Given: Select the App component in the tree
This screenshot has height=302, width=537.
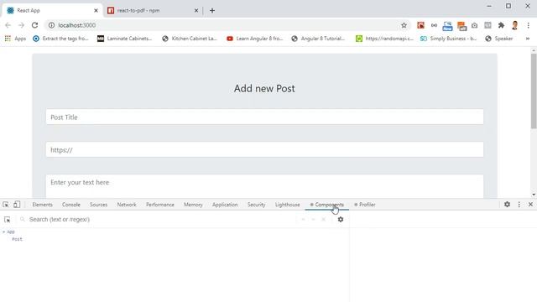Looking at the screenshot, I should [11, 232].
